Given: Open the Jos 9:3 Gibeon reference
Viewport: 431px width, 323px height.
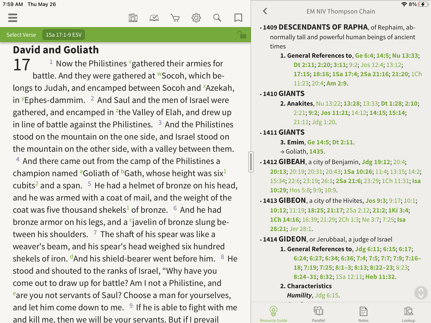Looking at the screenshot, I should (375, 201).
